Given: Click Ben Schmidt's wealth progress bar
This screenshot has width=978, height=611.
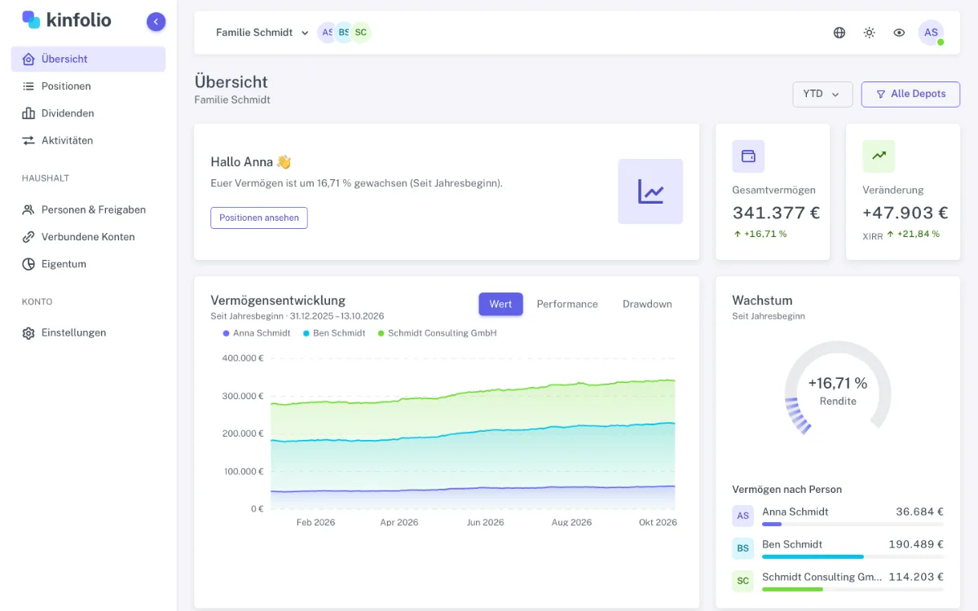Looking at the screenshot, I should (x=852, y=556).
